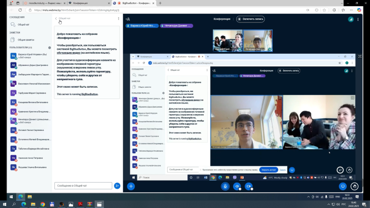Select user Уминская Анна Петровна
Viewport: 370px width, 208px height.
pos(30,158)
